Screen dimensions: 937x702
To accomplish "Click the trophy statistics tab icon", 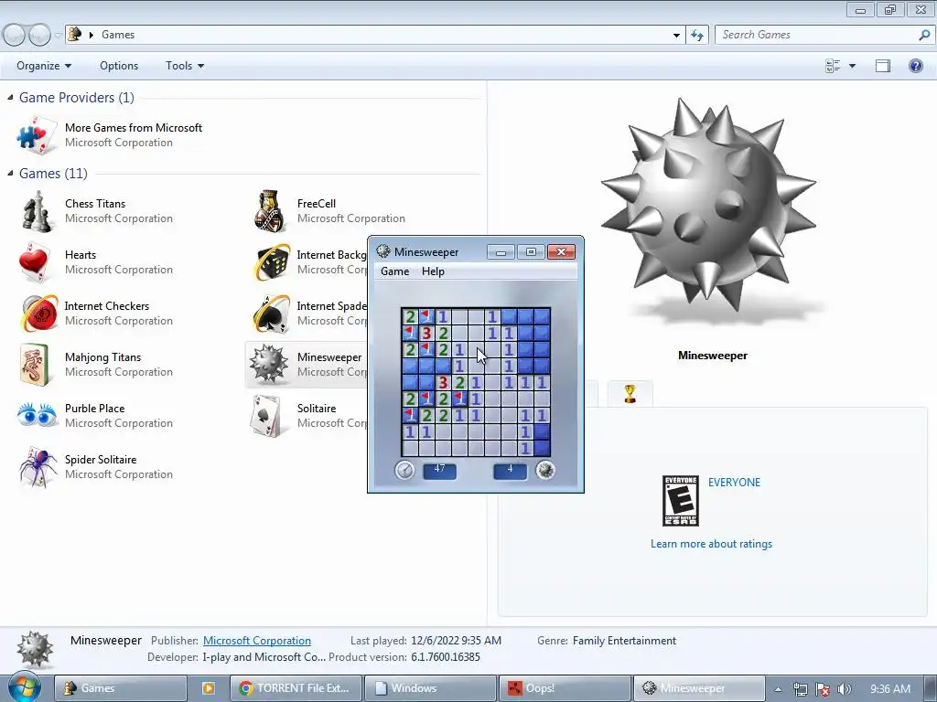I will pyautogui.click(x=630, y=394).
